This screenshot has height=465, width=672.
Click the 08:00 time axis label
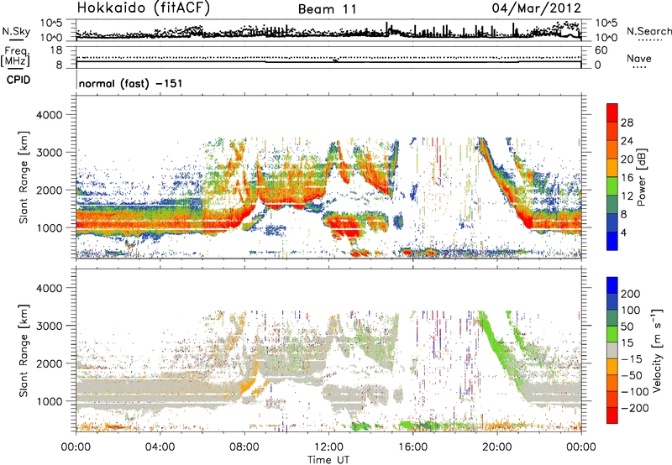click(244, 447)
